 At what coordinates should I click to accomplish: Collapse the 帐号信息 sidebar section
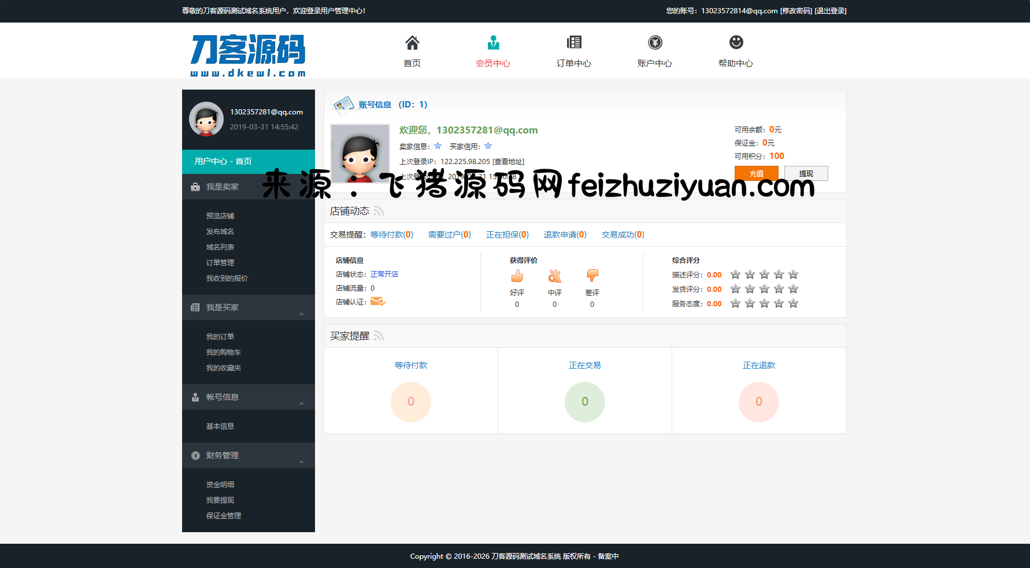click(301, 403)
